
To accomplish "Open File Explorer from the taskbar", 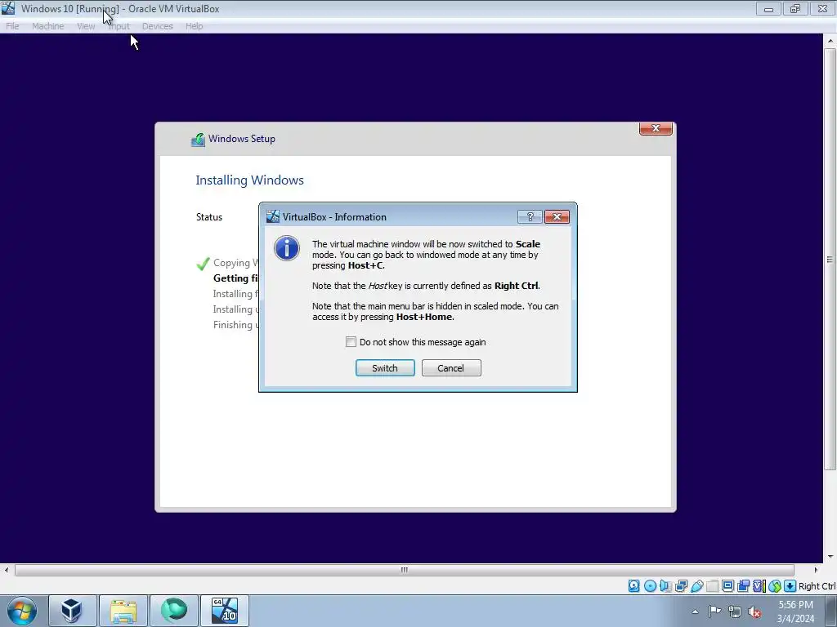I will click(123, 611).
